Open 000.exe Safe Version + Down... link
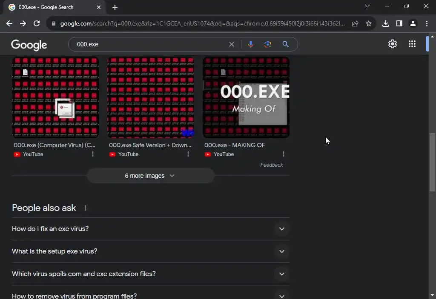 click(150, 145)
